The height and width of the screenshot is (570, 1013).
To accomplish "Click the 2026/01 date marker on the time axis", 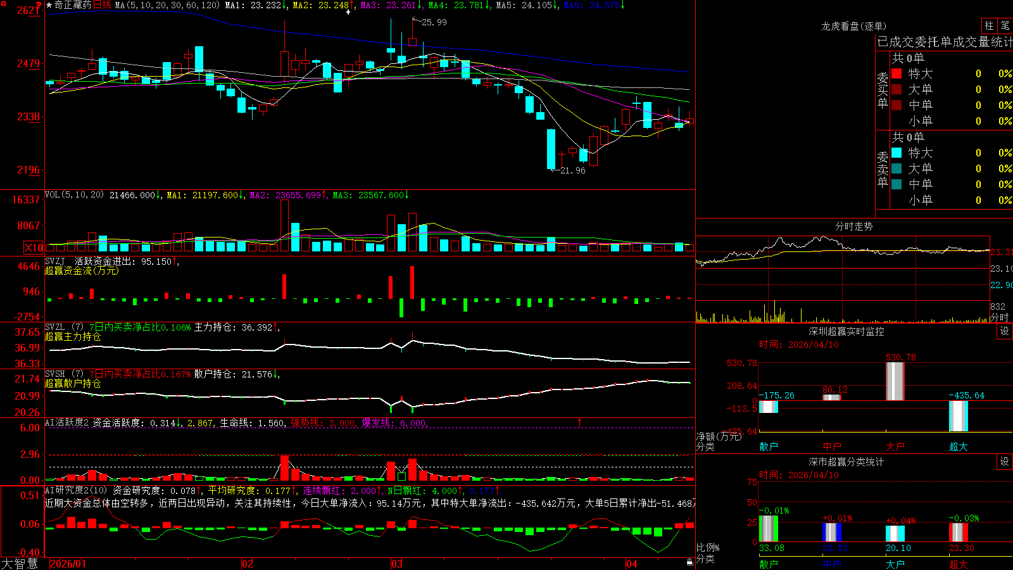I will [68, 564].
